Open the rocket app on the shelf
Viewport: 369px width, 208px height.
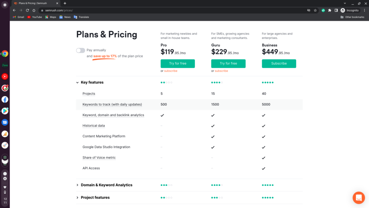pyautogui.click(x=5, y=145)
